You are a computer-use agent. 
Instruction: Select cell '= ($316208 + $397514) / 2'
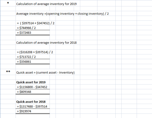pyautogui.click(x=35, y=52)
